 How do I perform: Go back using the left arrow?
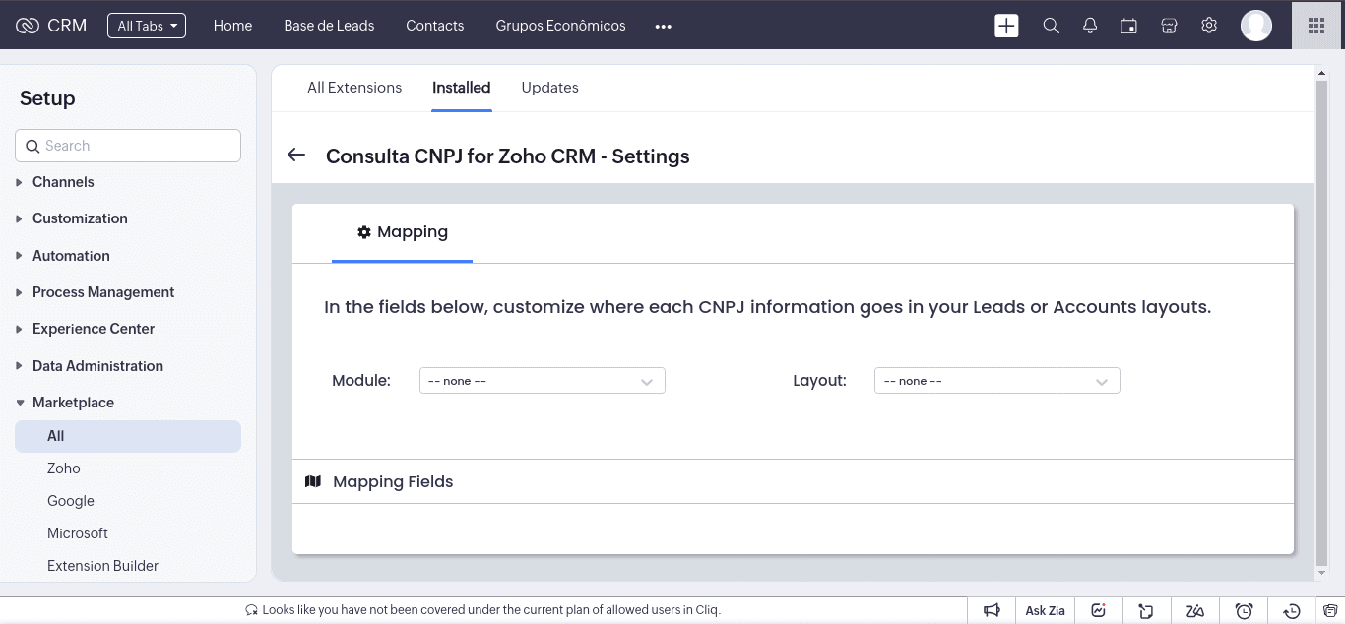pos(296,156)
